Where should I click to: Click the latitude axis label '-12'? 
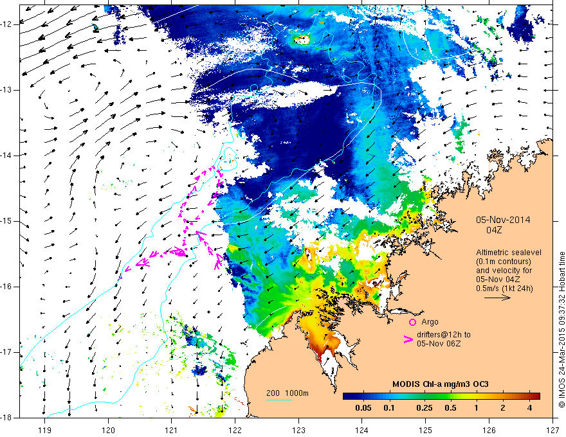point(6,24)
